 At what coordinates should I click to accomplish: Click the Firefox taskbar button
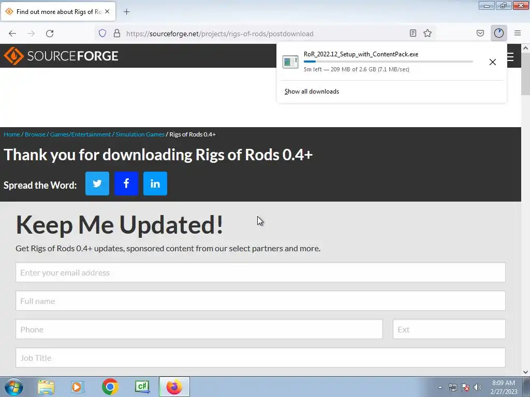(174, 387)
